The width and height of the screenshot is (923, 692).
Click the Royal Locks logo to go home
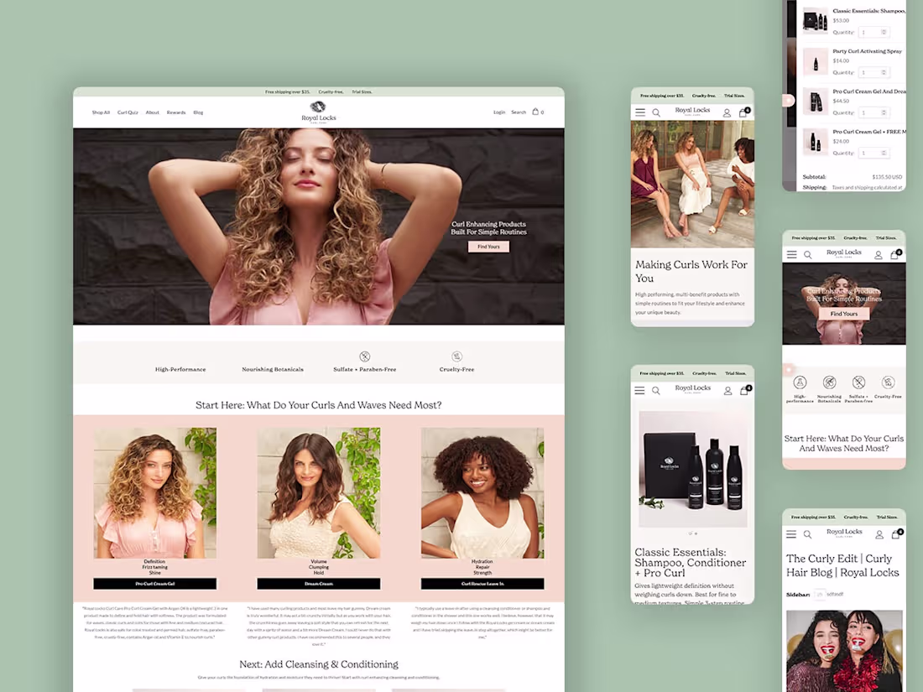coord(318,110)
